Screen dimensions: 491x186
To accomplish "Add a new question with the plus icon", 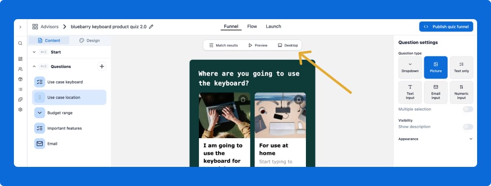I will pyautogui.click(x=102, y=66).
